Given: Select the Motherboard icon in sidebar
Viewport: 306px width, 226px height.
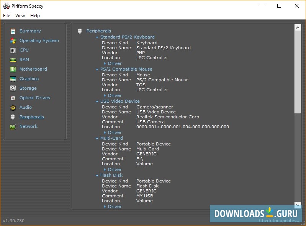Looking at the screenshot, I should pos(13,69).
